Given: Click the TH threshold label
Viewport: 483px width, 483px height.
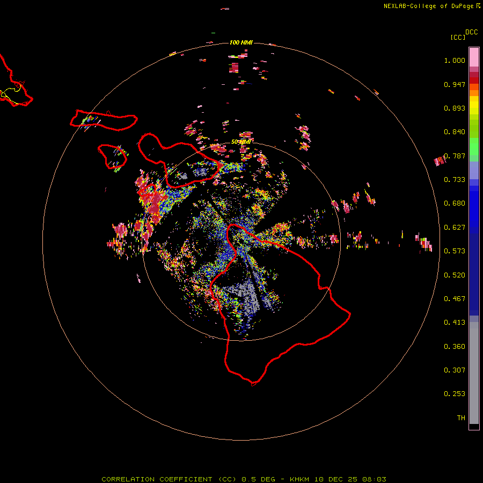Looking at the screenshot, I should click(x=461, y=418).
